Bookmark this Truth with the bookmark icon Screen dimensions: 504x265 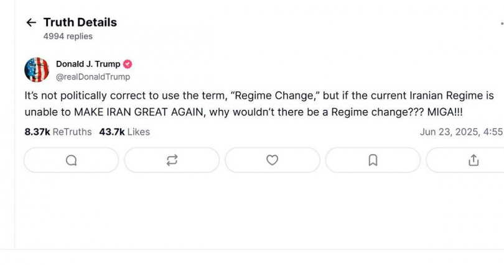coord(373,160)
